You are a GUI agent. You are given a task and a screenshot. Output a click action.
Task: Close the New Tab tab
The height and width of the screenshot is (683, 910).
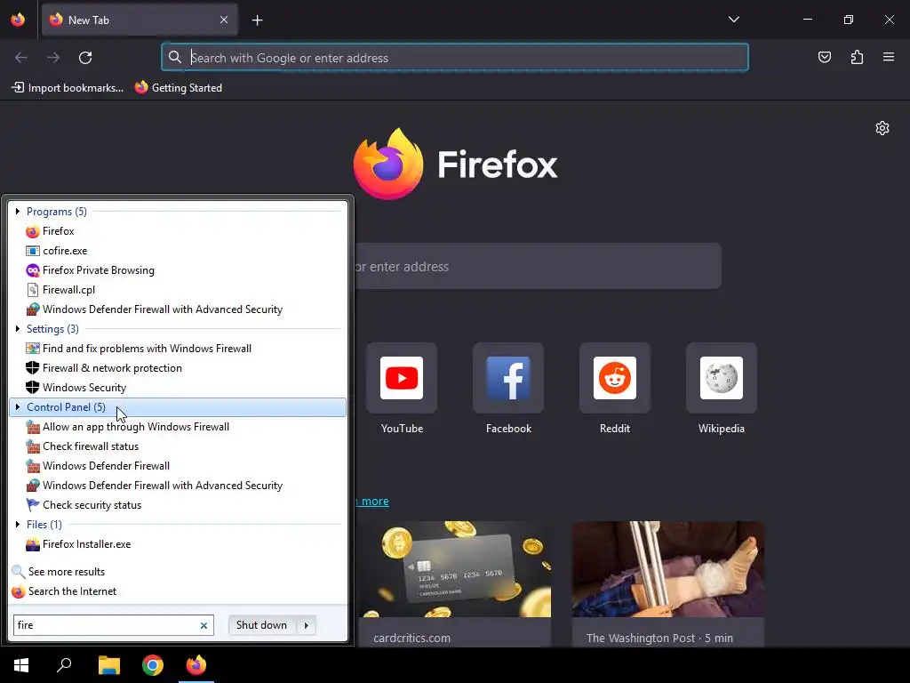[x=224, y=20]
